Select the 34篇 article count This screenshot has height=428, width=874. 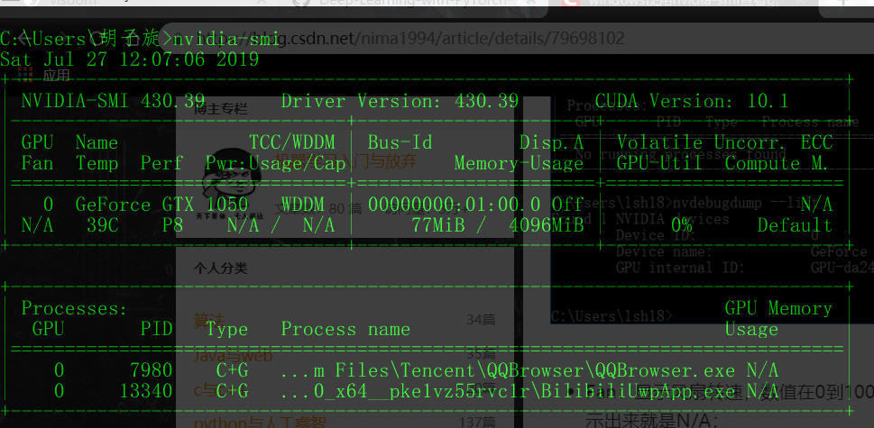[481, 320]
